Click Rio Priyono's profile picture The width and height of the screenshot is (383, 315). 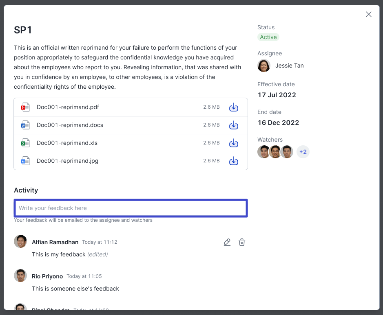tap(20, 276)
